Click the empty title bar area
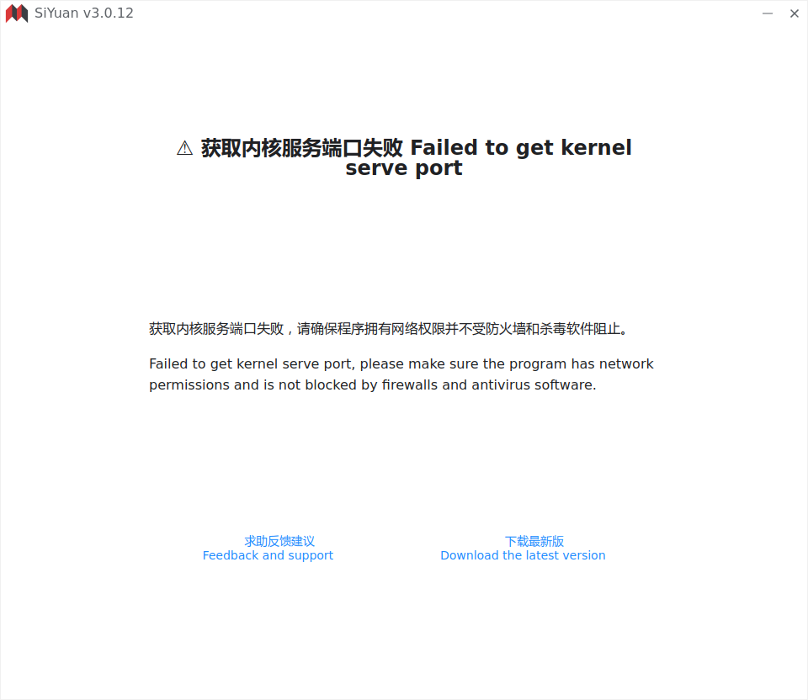This screenshot has height=700, width=808. coord(421,13)
